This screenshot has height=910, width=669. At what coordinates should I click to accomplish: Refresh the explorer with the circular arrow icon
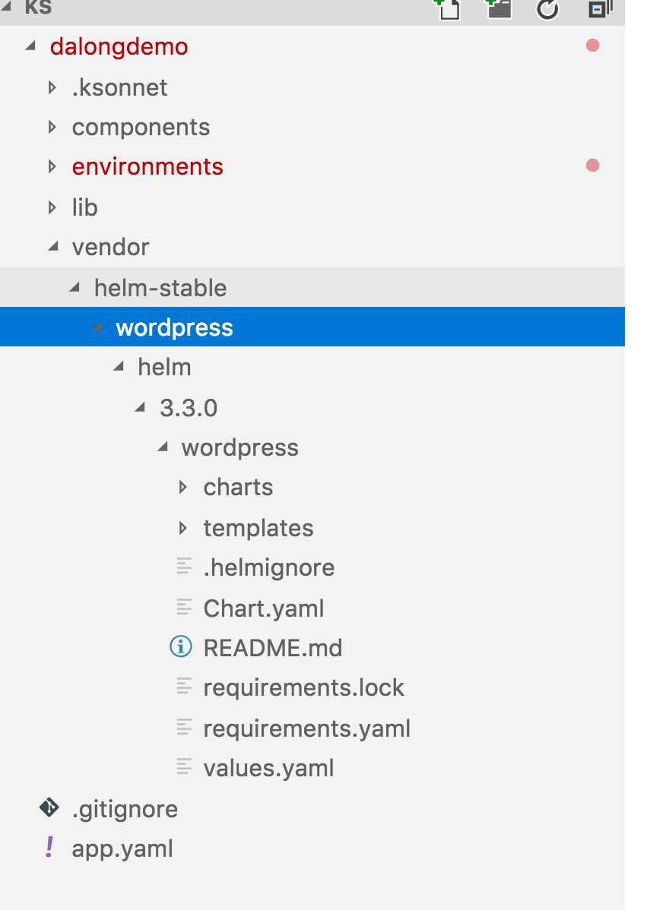point(547,8)
